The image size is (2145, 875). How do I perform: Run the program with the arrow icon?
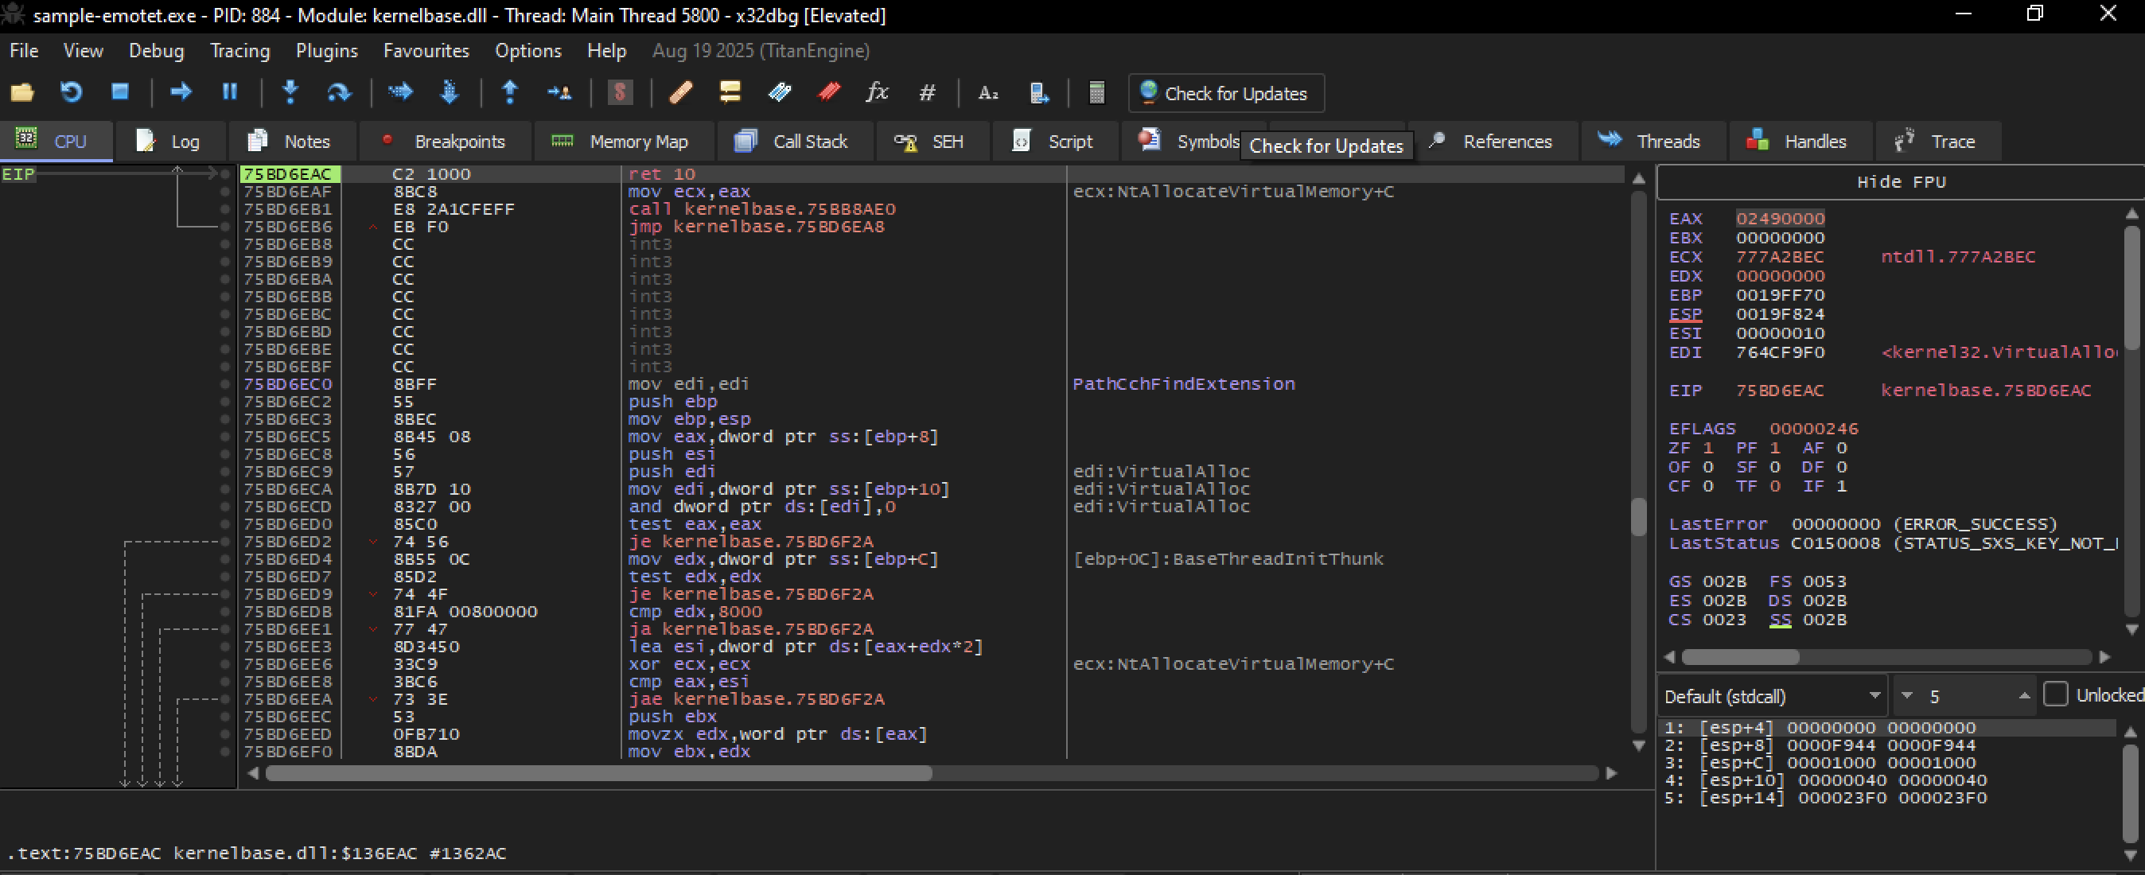pos(181,92)
